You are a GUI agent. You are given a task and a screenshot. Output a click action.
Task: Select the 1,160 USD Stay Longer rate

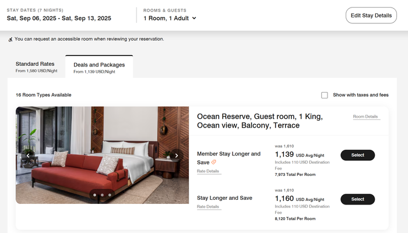point(358,199)
